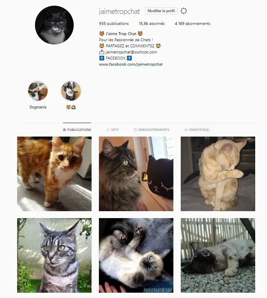View the 4 169 abonnements list
This screenshot has width=267, height=298.
(x=193, y=24)
